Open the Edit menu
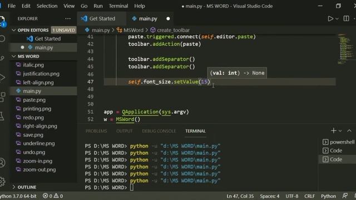The image size is (356, 200). (26, 6)
